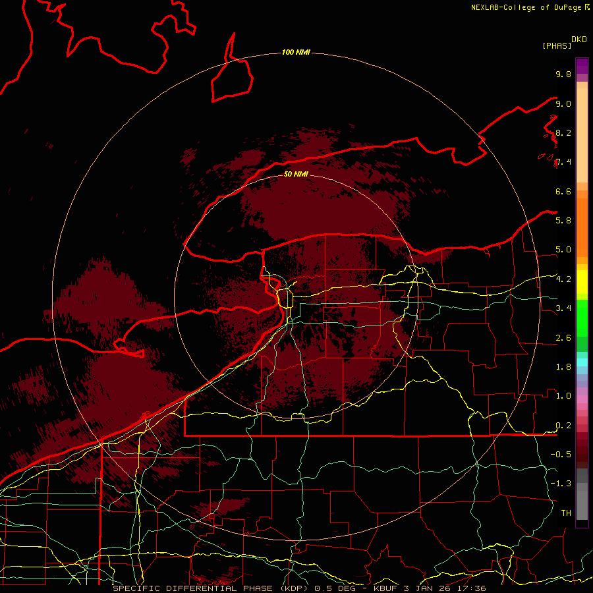Click the 6.6 scale value
Viewport: 593px width, 593px height.
pos(563,191)
